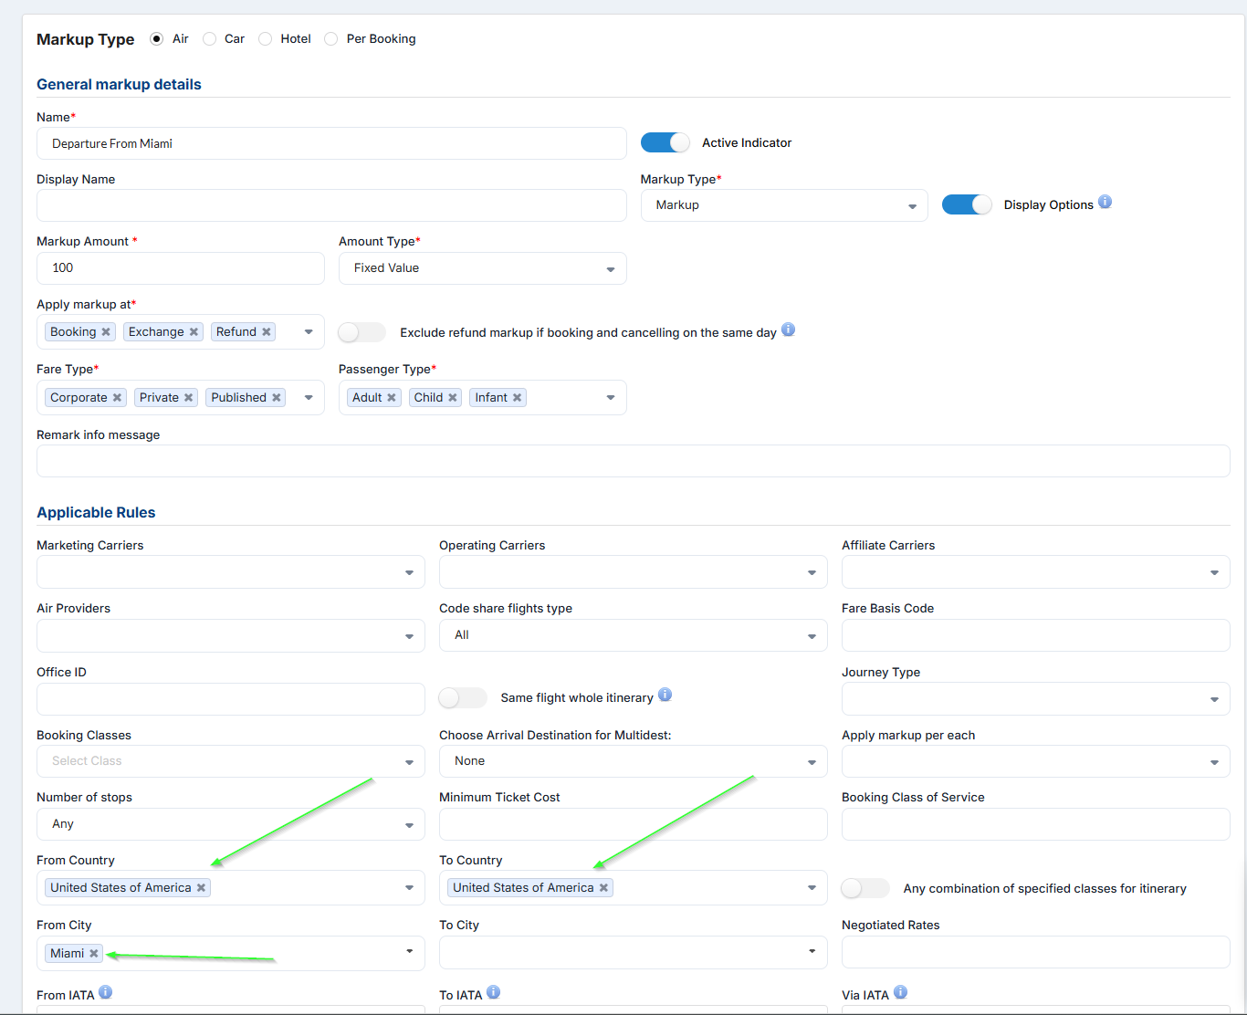Open the Code share flights type dropdown

point(634,635)
